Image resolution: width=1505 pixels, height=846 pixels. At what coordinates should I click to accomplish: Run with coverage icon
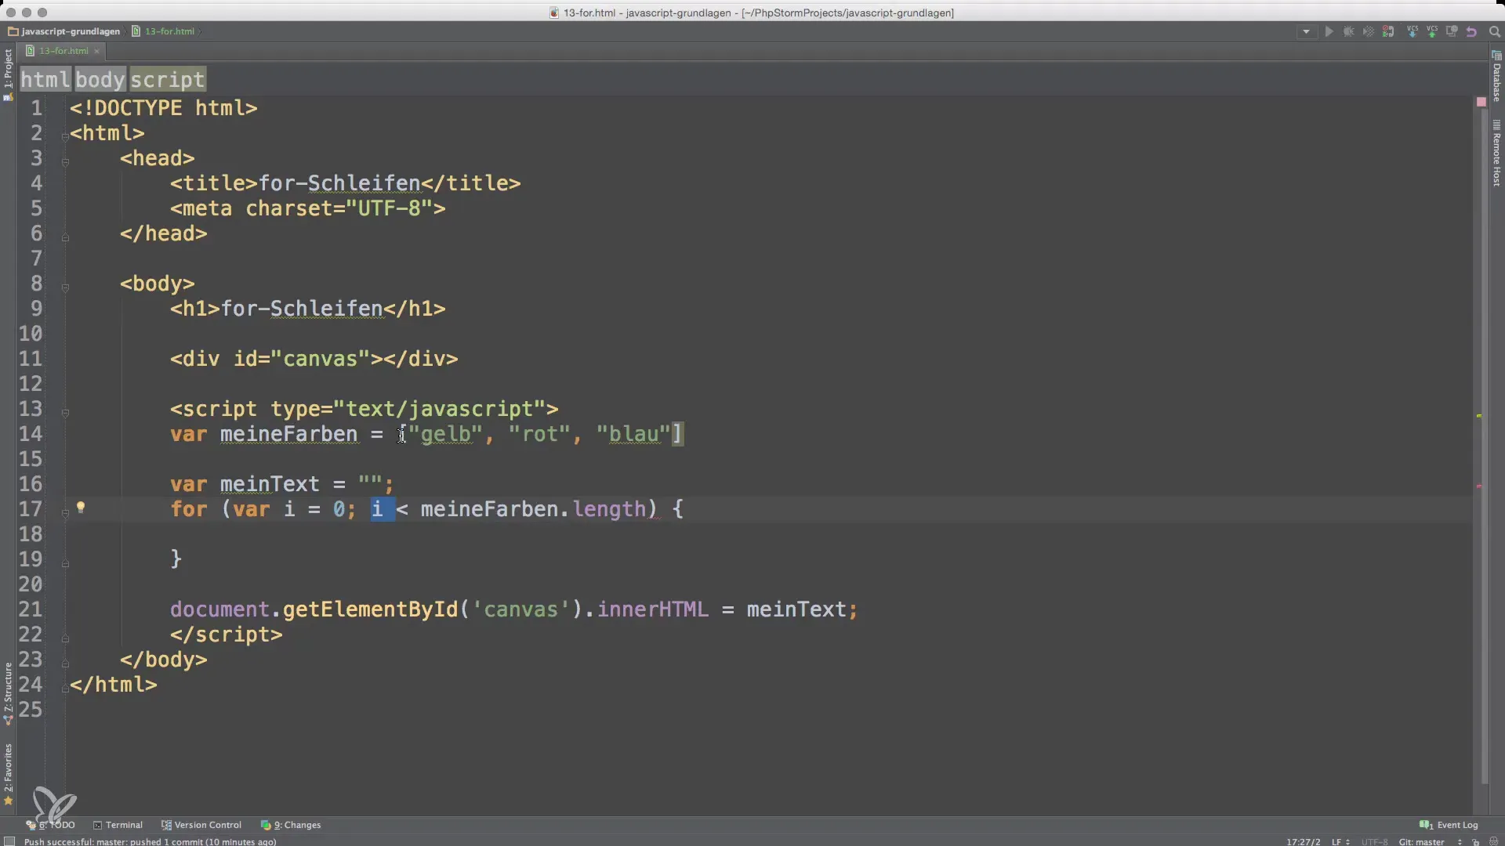click(x=1369, y=32)
